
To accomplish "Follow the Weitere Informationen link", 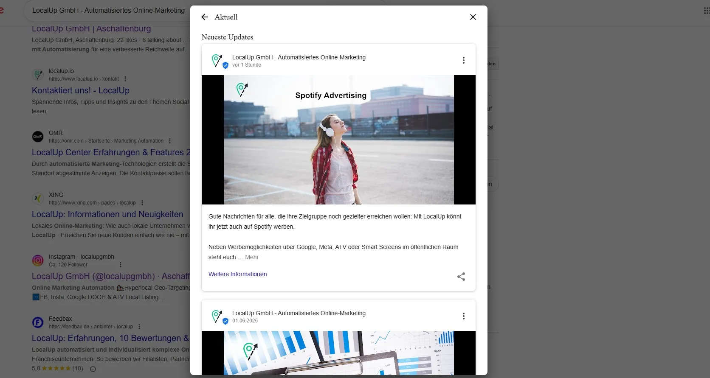I will point(237,274).
